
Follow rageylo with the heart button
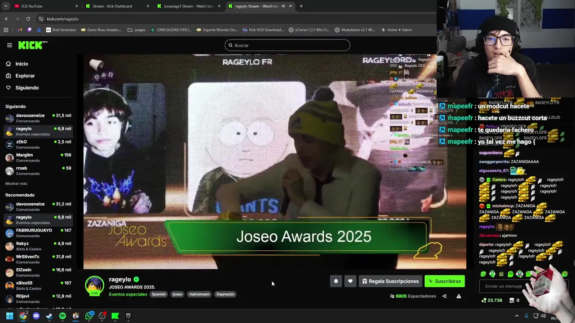coord(350,281)
